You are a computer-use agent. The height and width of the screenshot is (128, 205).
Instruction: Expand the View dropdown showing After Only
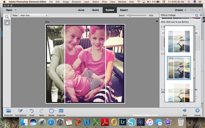coord(34,15)
